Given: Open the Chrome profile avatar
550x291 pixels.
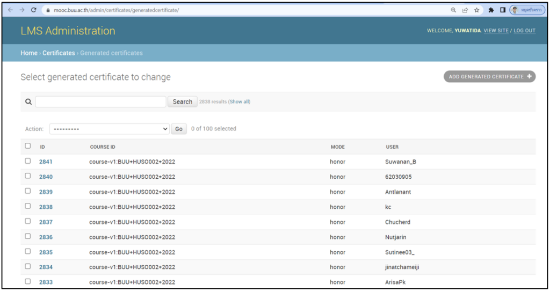Looking at the screenshot, I should coord(527,10).
